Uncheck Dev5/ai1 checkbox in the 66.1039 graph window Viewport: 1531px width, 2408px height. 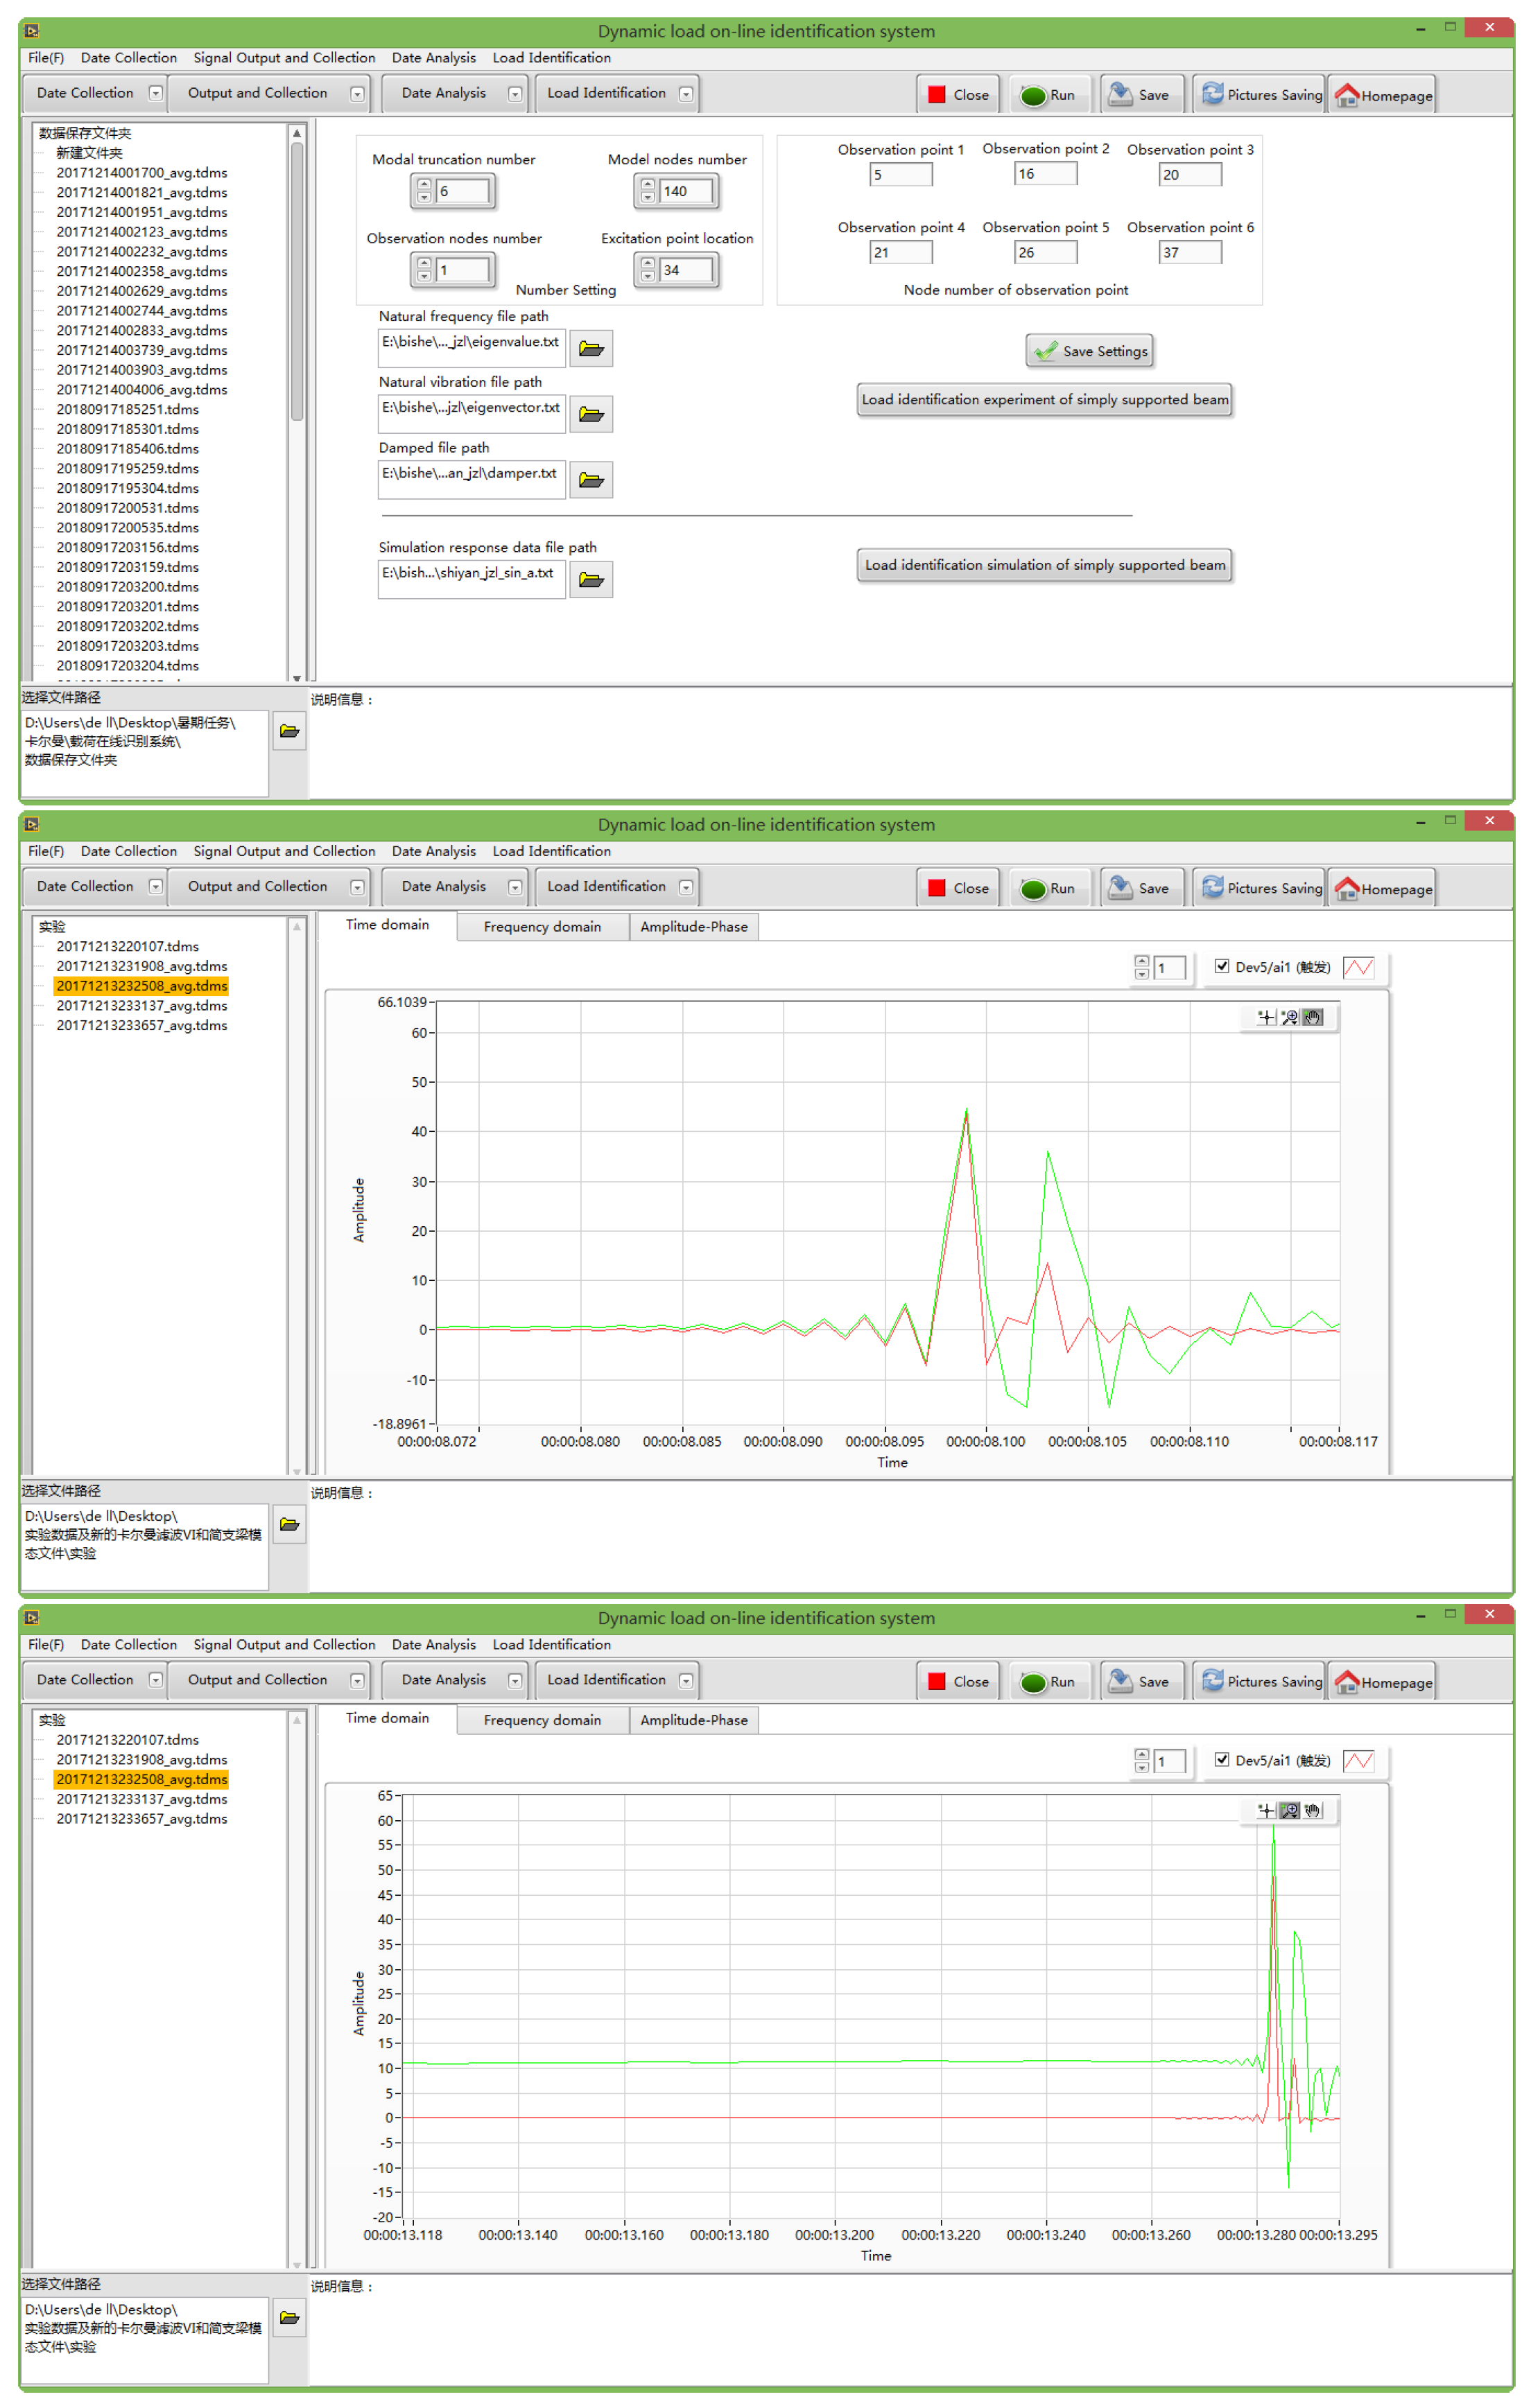[1222, 966]
